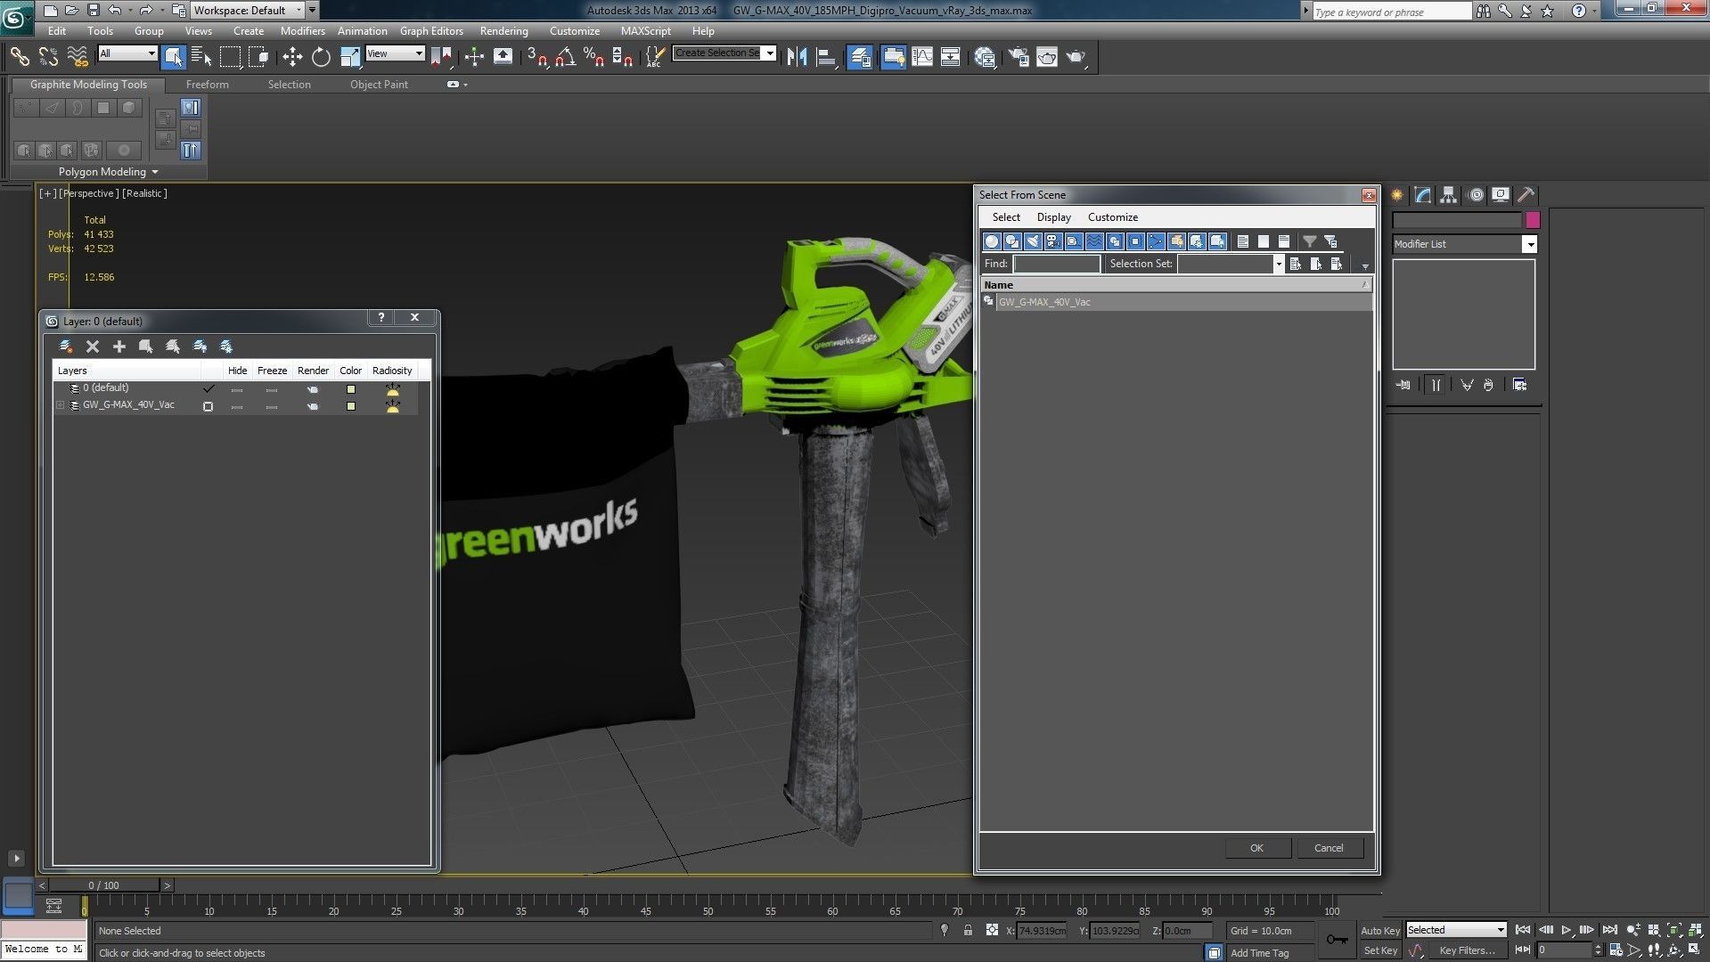Image resolution: width=1710 pixels, height=962 pixels.
Task: Expand the Polygon Modeling dropdown
Action: (108, 172)
